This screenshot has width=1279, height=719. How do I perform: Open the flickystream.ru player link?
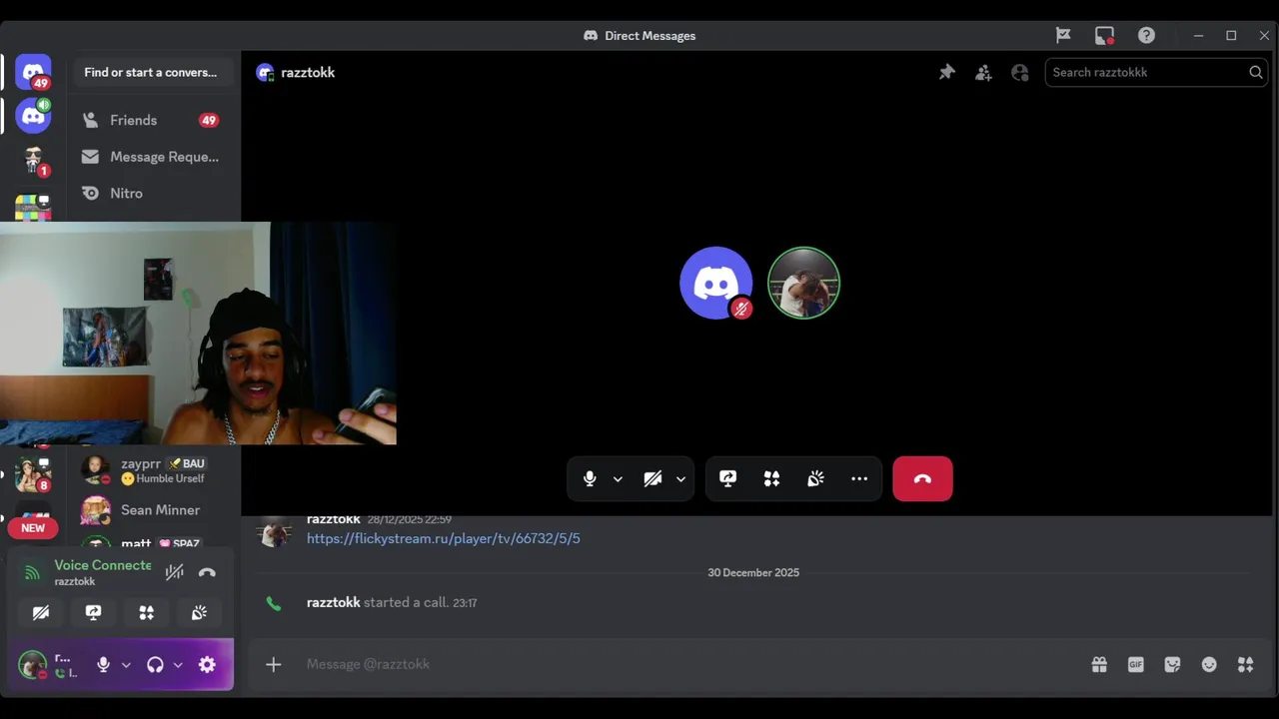point(443,538)
